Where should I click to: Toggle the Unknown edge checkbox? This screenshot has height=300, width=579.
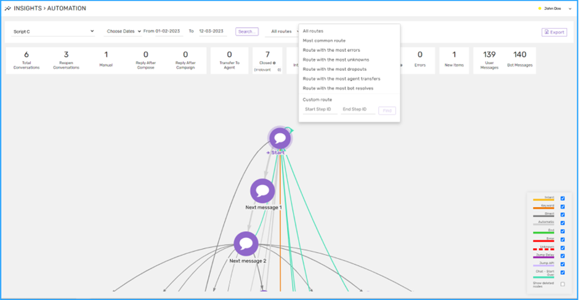click(562, 248)
